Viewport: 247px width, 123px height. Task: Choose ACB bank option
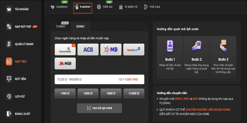(88, 49)
